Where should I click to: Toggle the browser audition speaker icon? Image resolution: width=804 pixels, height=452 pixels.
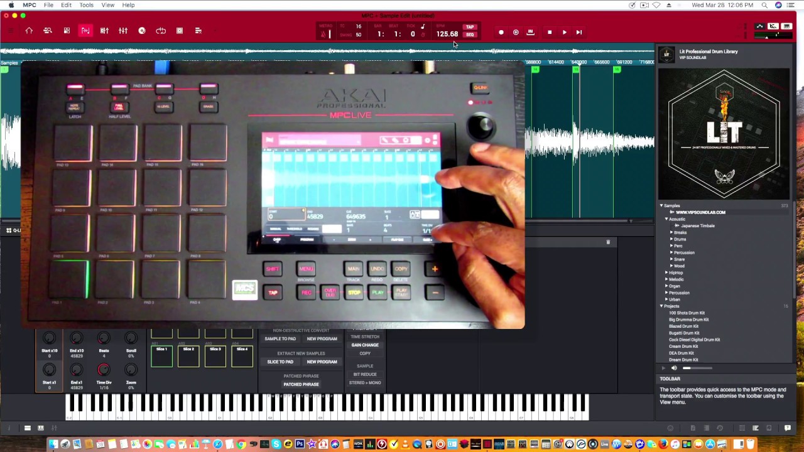(x=674, y=368)
